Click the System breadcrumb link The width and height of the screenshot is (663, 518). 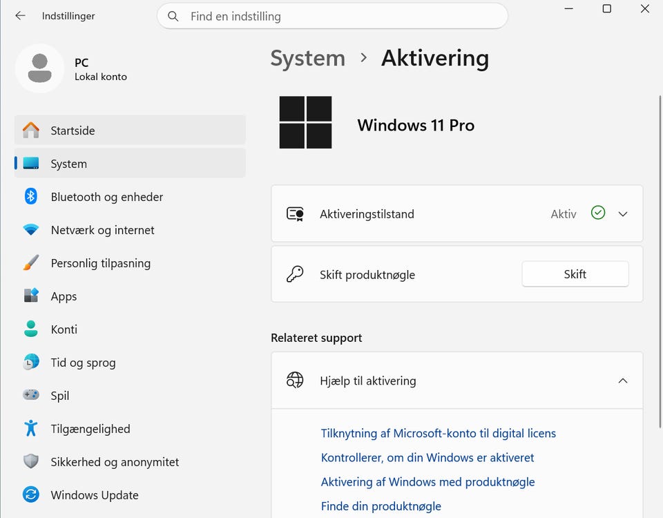[x=308, y=58]
